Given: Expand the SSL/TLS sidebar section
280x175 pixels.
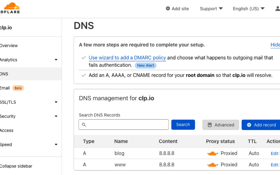Looking at the screenshot, I should [x=56, y=102].
